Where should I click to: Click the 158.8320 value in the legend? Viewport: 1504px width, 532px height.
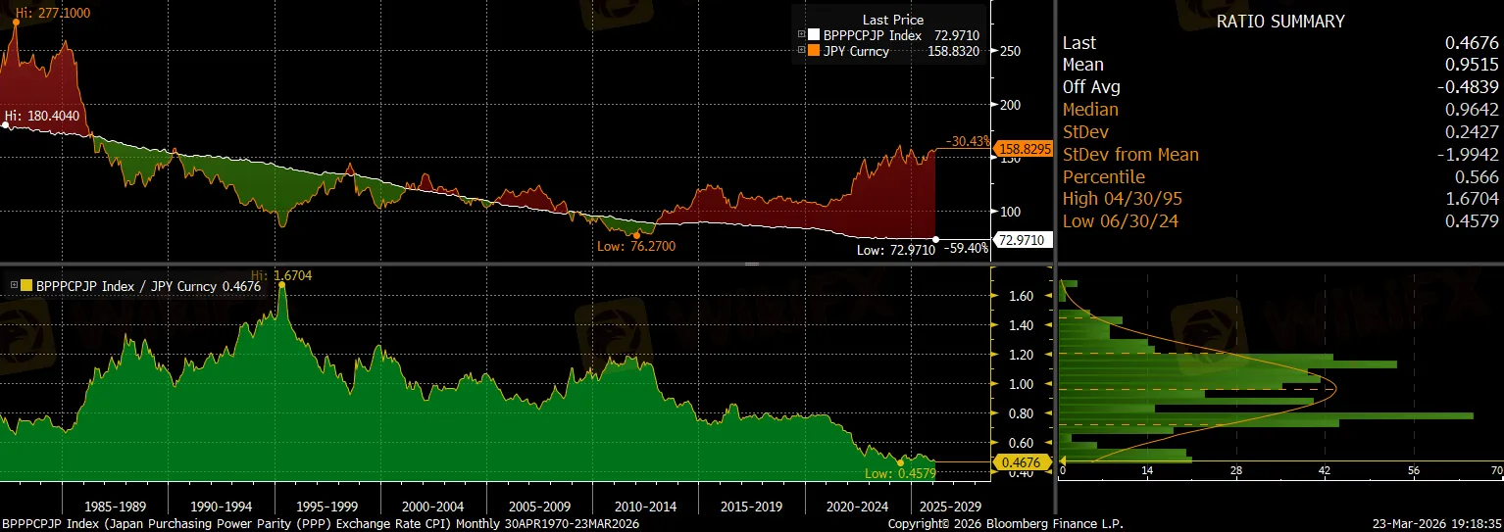click(x=954, y=51)
